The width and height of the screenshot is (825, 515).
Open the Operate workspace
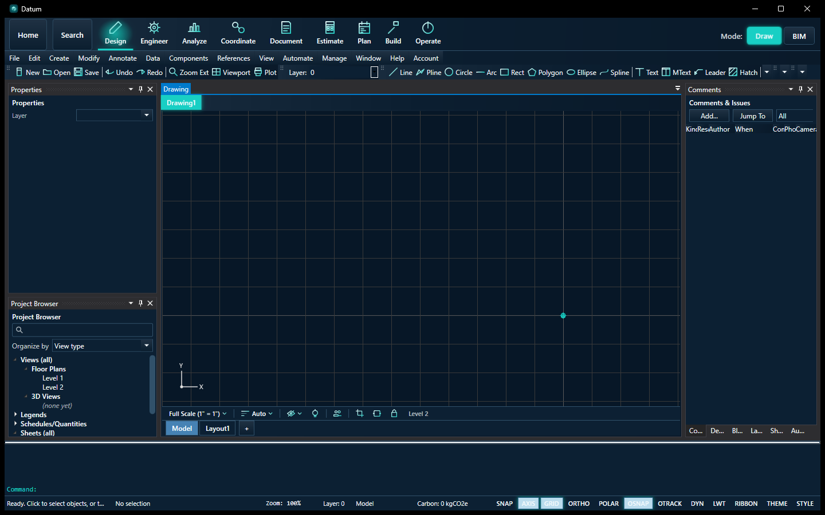click(428, 34)
